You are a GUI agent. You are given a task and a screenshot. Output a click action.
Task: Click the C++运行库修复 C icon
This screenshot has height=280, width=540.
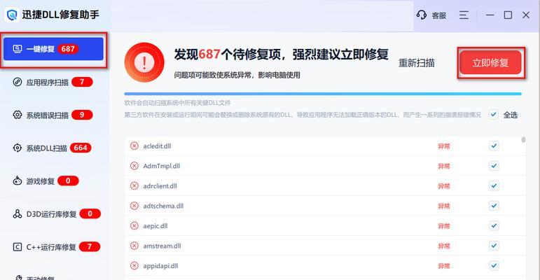click(18, 246)
